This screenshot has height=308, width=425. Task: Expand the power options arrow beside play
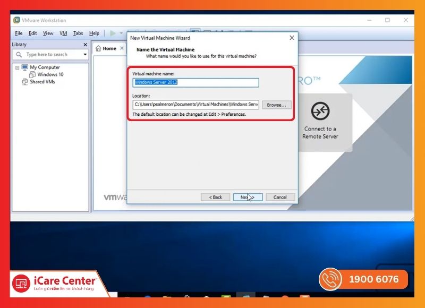121,33
